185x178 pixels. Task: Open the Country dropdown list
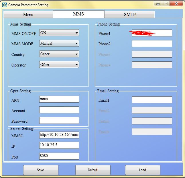(x=59, y=54)
